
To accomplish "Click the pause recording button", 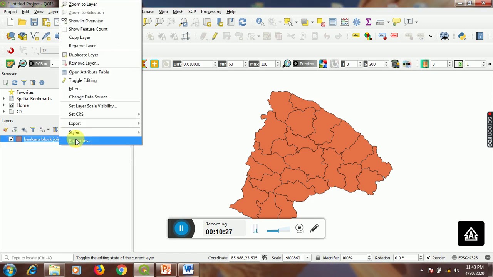I will point(181,229).
